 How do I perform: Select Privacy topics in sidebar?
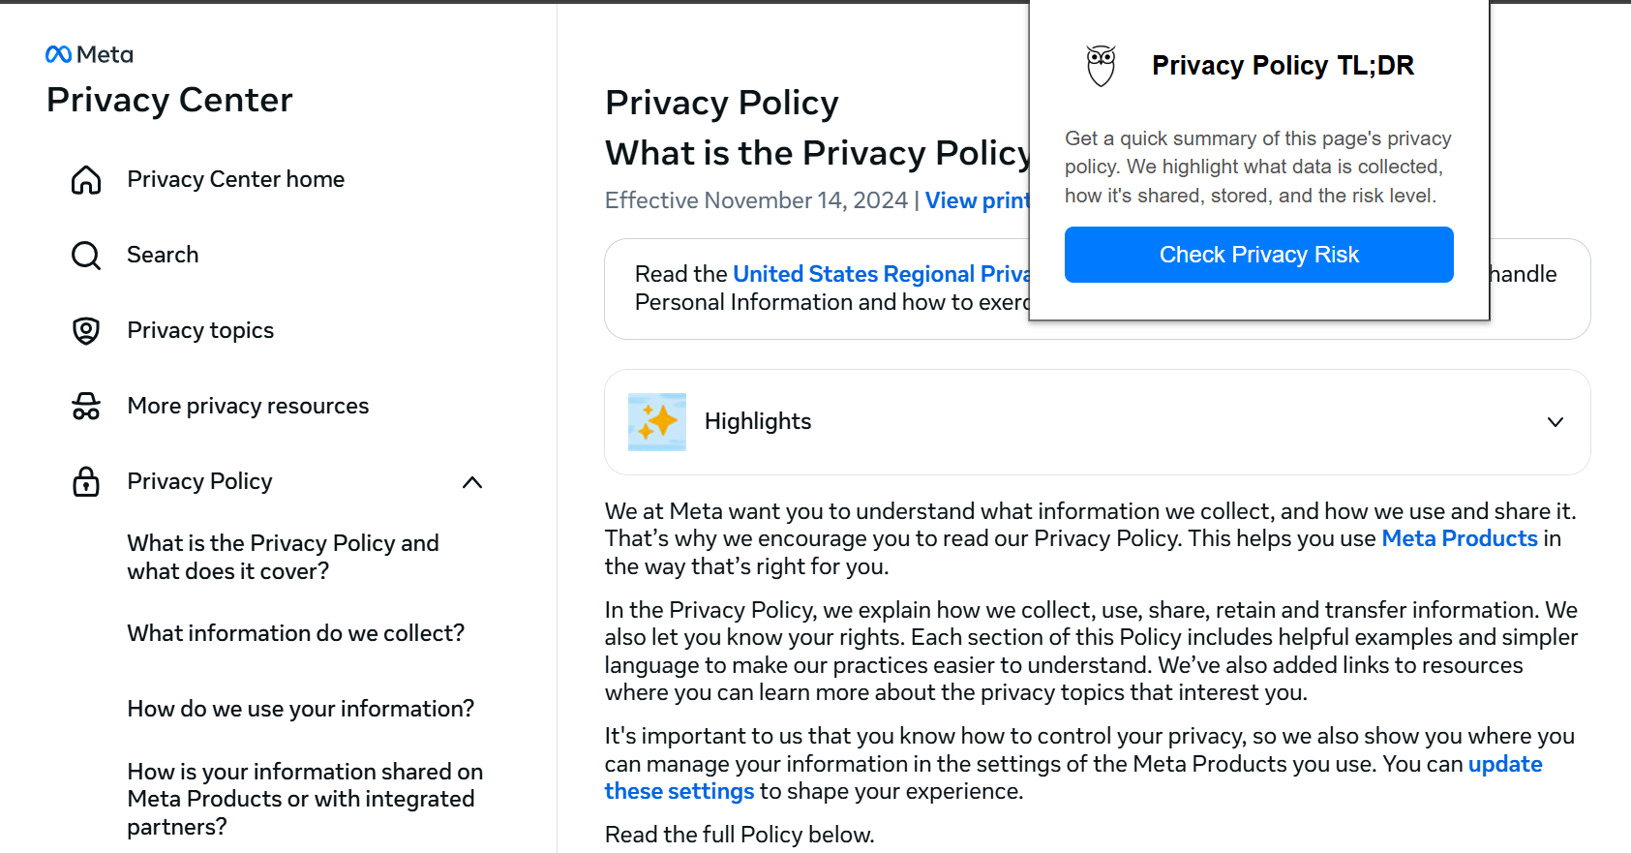[200, 331]
